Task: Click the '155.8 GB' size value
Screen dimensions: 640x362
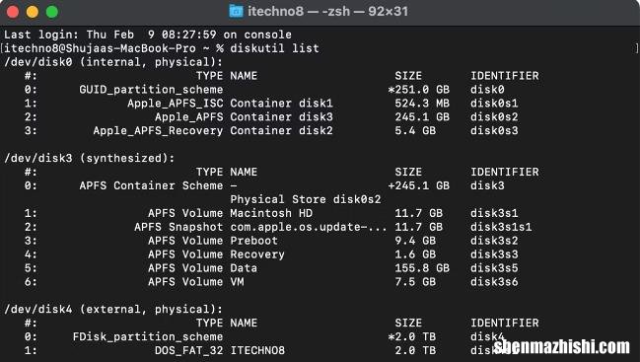Action: pyautogui.click(x=422, y=268)
